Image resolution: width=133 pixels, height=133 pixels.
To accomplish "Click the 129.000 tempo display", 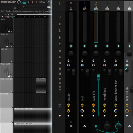I will coord(42,2).
